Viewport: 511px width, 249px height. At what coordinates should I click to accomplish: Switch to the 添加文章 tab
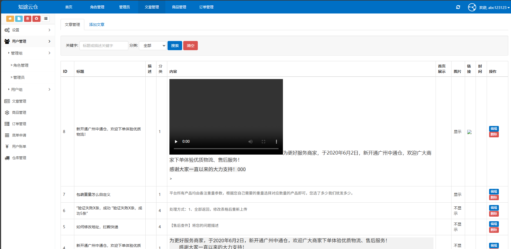[x=97, y=25]
